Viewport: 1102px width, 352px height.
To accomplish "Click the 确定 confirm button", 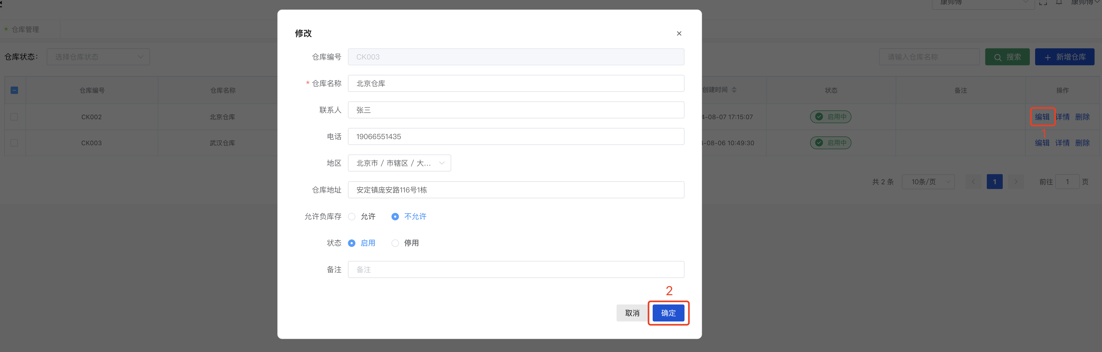I will [x=668, y=313].
